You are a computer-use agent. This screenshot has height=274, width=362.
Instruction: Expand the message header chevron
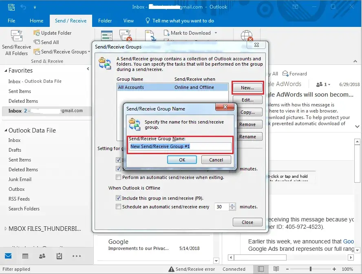[x=357, y=126]
